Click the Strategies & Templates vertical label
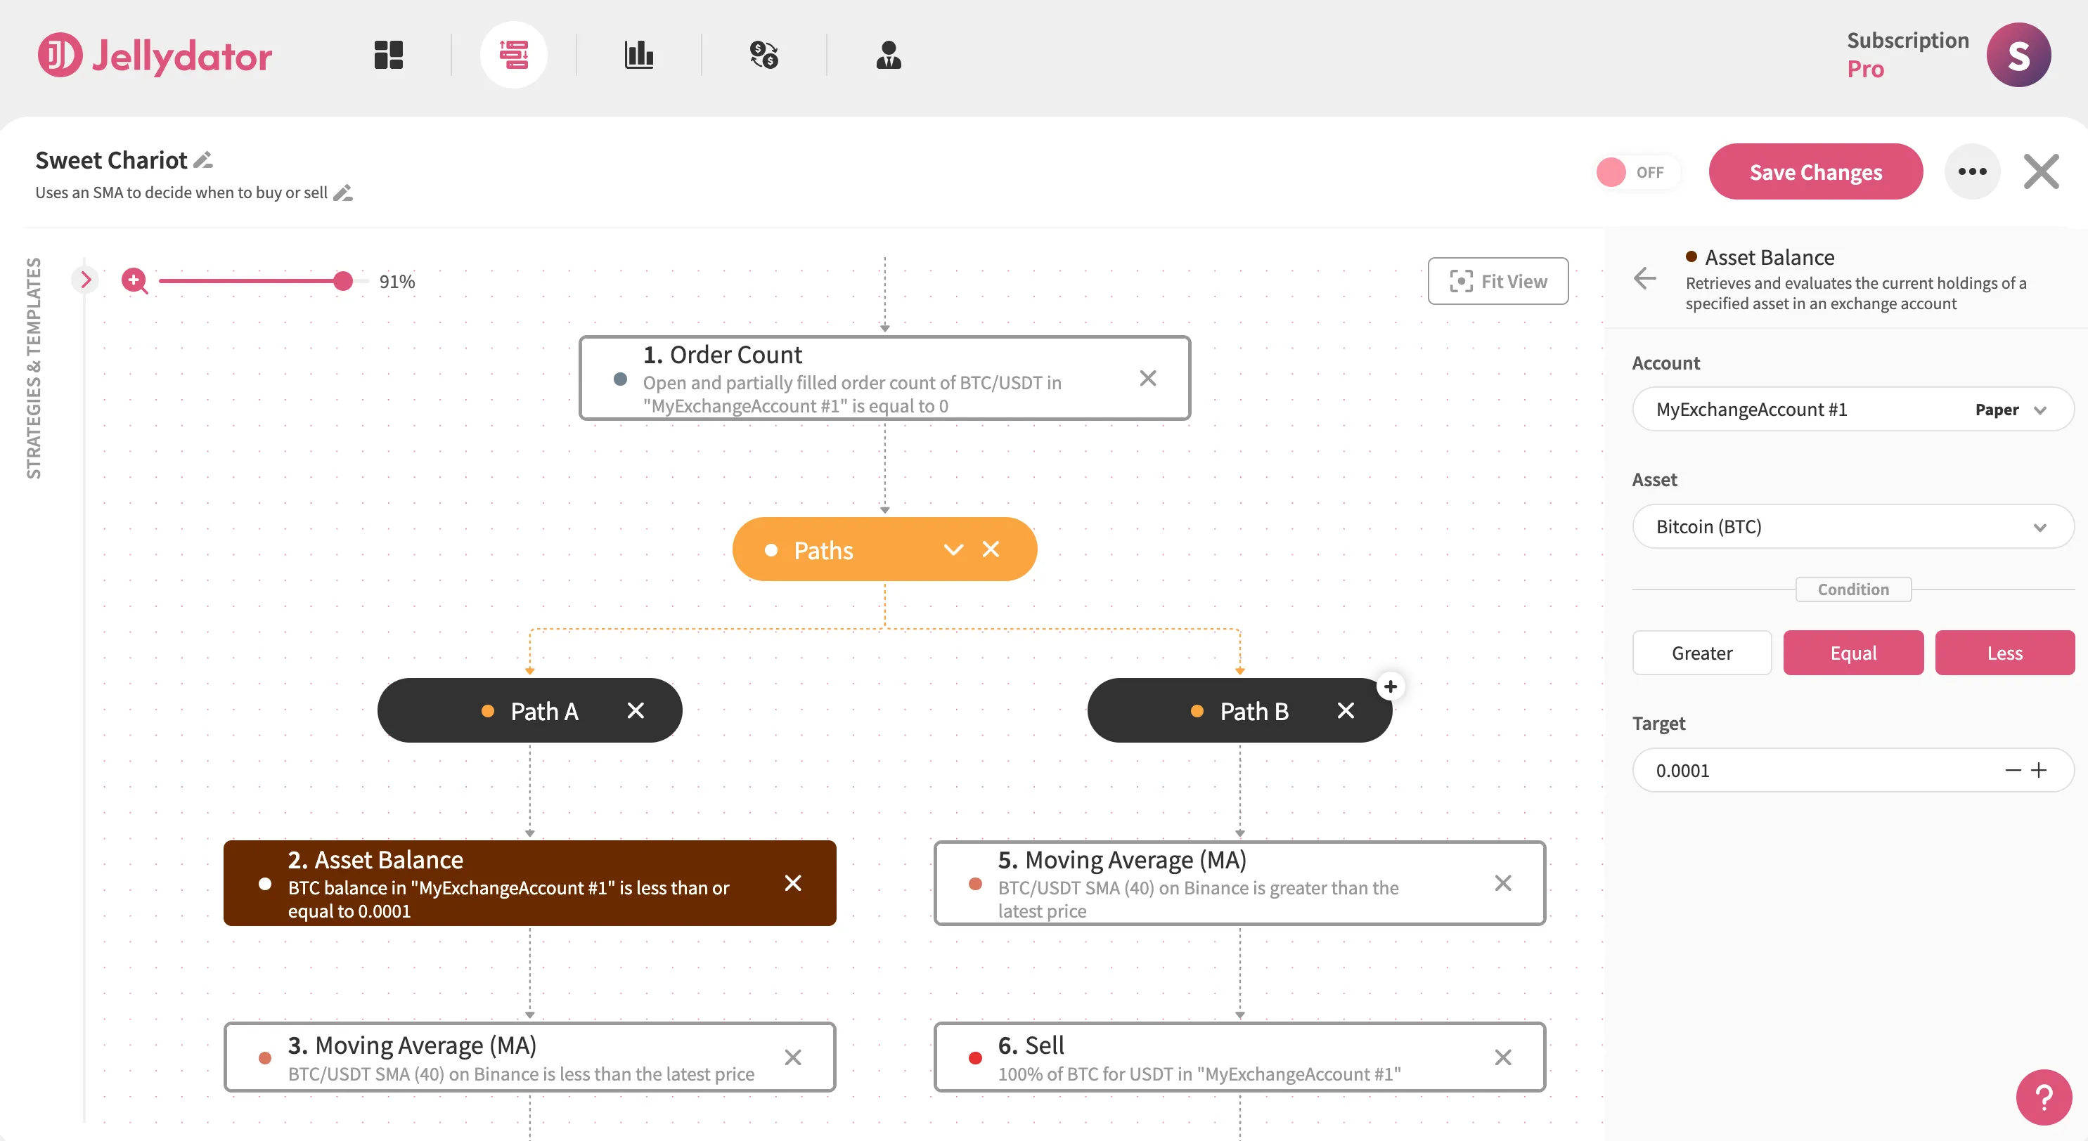The image size is (2088, 1141). [33, 368]
